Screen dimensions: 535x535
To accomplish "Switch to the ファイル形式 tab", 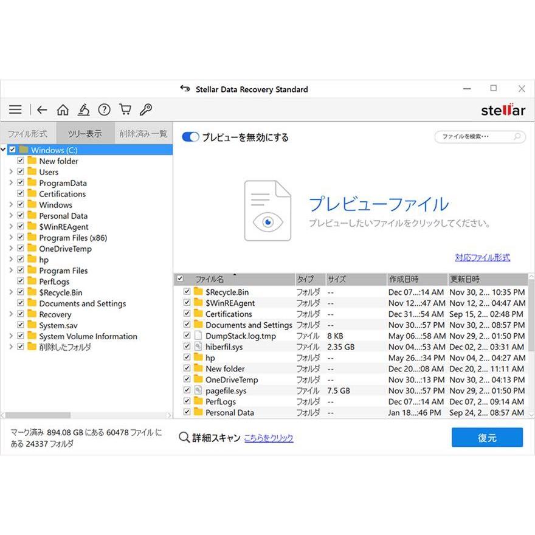I will coord(27,134).
